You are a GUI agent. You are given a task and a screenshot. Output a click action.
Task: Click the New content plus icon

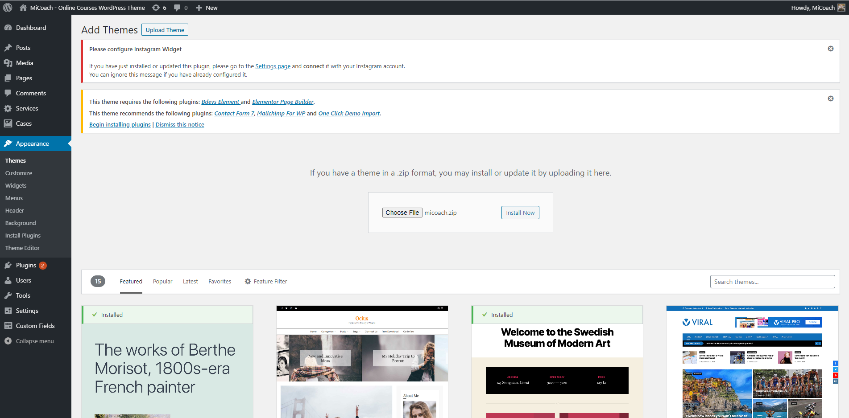199,8
